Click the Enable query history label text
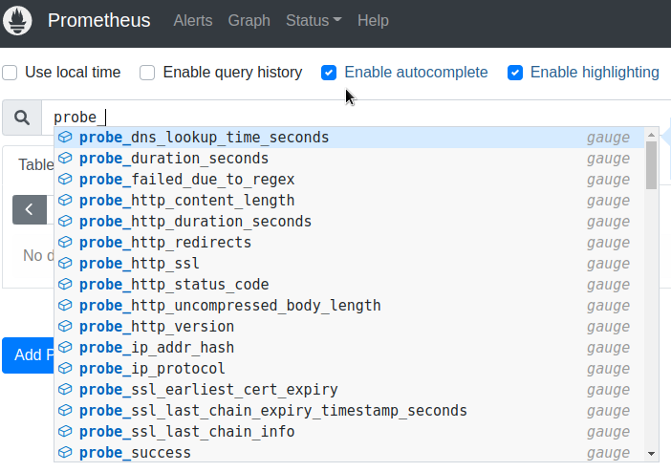The image size is (671, 472). 233,73
